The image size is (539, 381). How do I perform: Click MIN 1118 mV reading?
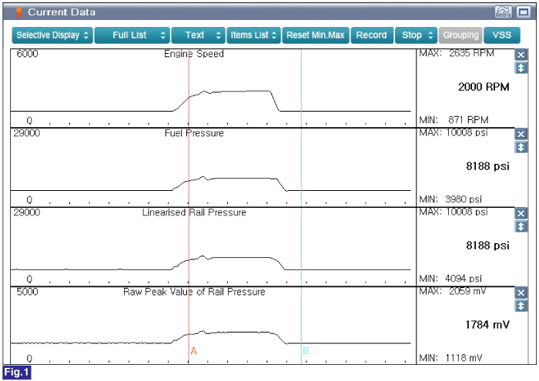click(x=450, y=358)
